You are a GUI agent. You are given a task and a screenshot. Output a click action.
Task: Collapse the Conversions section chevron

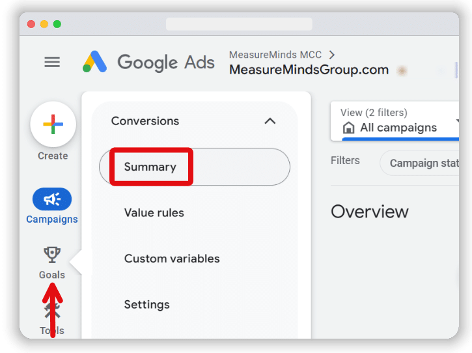coord(270,121)
